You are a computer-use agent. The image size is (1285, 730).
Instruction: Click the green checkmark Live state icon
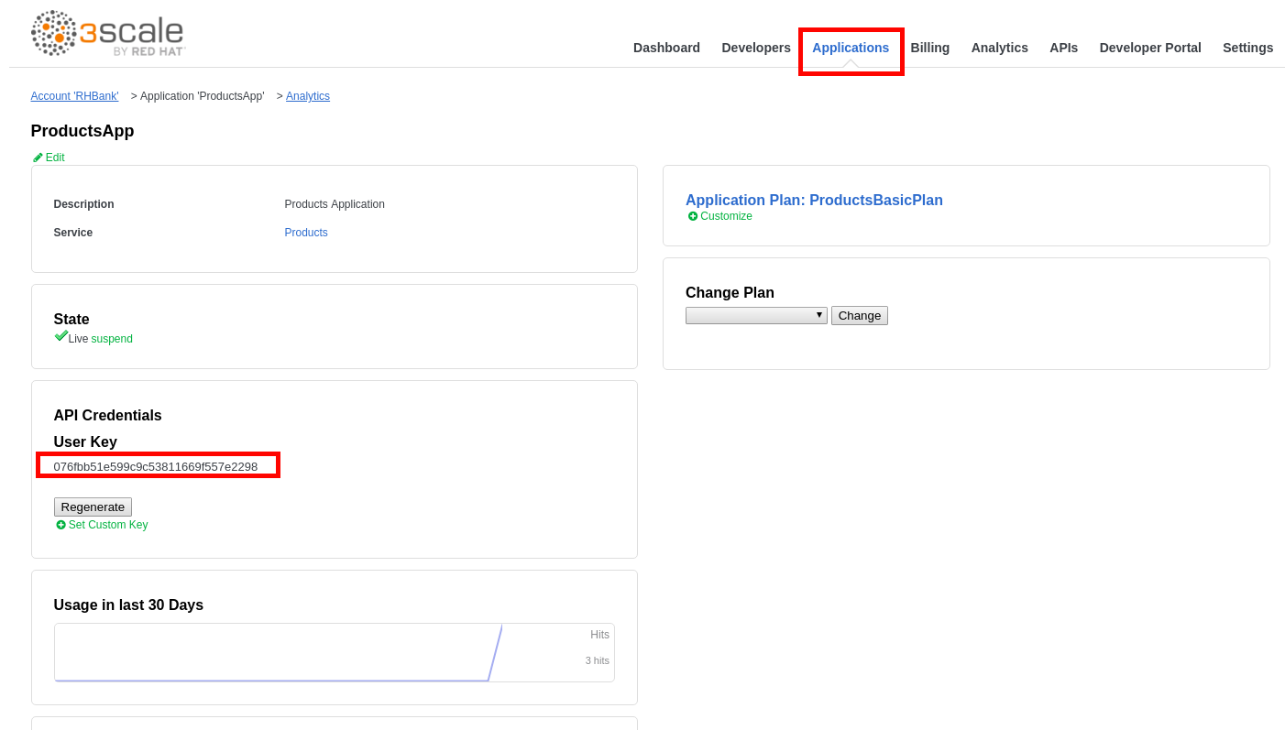[x=60, y=336]
